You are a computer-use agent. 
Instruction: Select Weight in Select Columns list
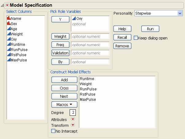point(17,34)
